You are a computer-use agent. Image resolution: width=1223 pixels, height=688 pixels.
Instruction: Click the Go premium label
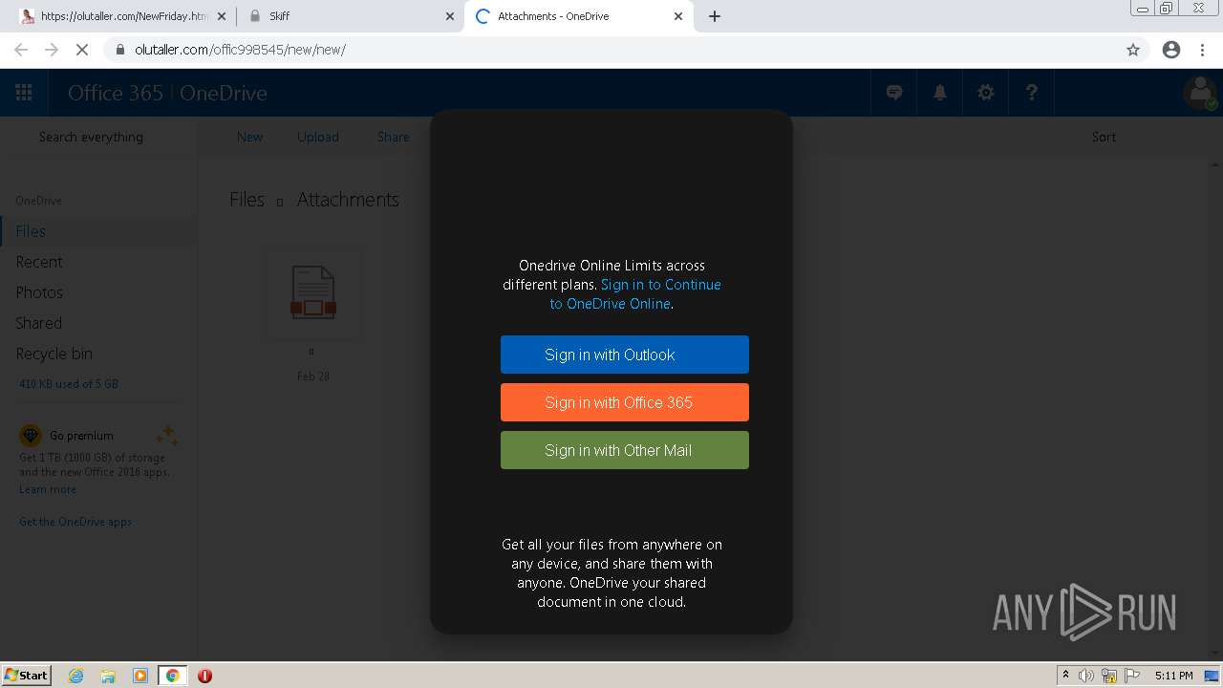coord(81,436)
